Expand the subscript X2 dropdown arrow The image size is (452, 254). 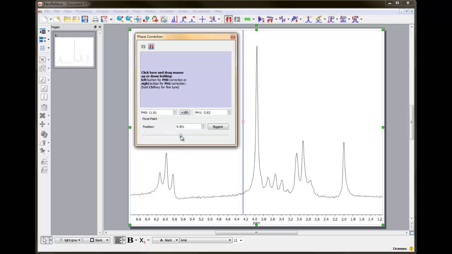148,240
